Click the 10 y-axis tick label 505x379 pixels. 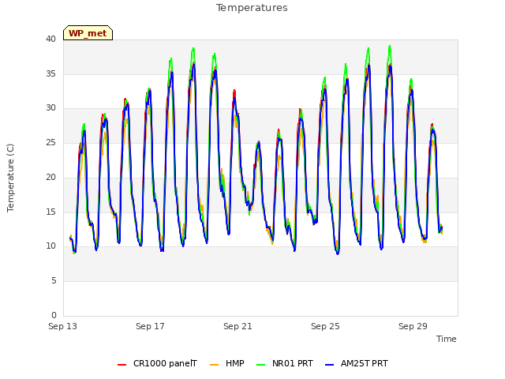click(50, 246)
